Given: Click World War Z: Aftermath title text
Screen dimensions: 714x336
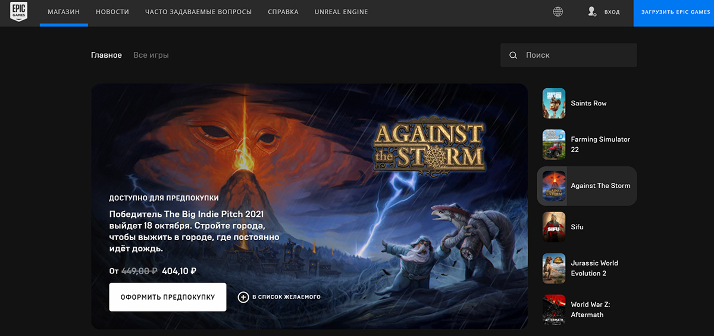Looking at the screenshot, I should tap(590, 309).
